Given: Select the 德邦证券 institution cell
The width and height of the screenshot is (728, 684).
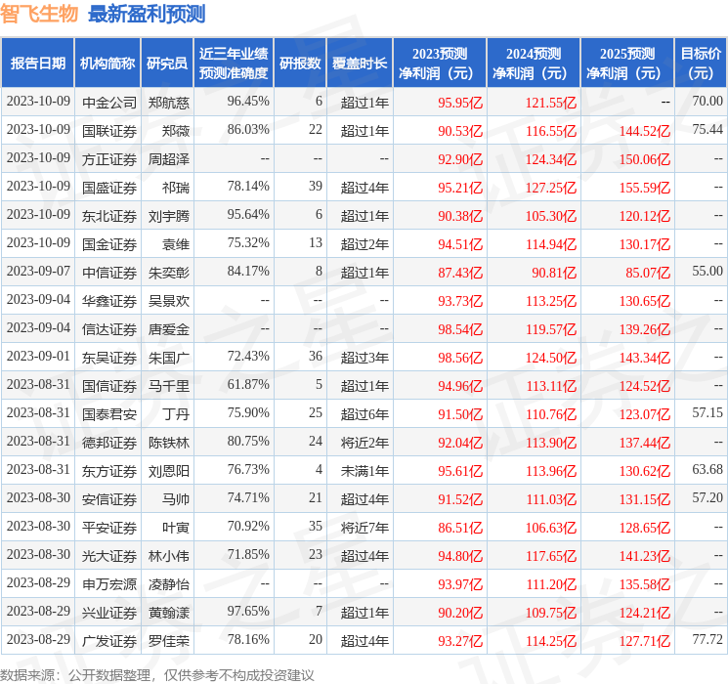Looking at the screenshot, I should [109, 442].
